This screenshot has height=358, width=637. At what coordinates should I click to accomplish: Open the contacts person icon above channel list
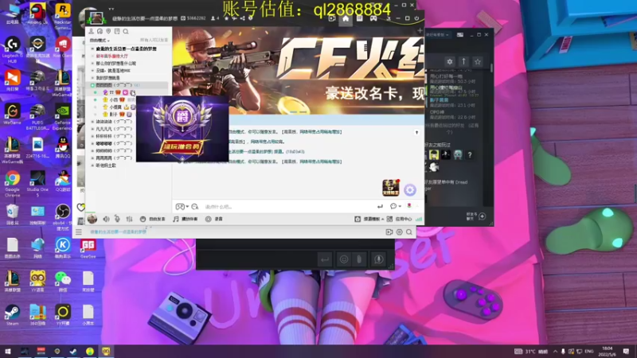[x=91, y=31]
